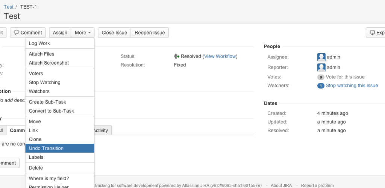Open Voters from the More menu

pyautogui.click(x=60, y=74)
